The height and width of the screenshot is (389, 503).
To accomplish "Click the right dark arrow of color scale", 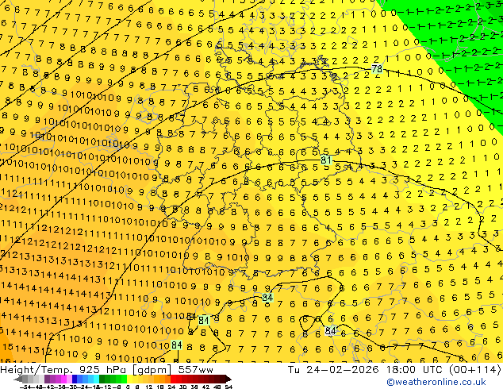I will coord(228,379).
